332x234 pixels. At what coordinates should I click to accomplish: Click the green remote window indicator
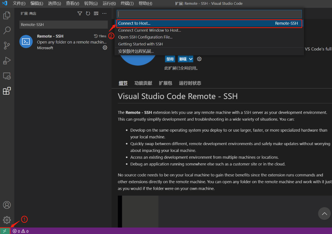click(x=5, y=231)
